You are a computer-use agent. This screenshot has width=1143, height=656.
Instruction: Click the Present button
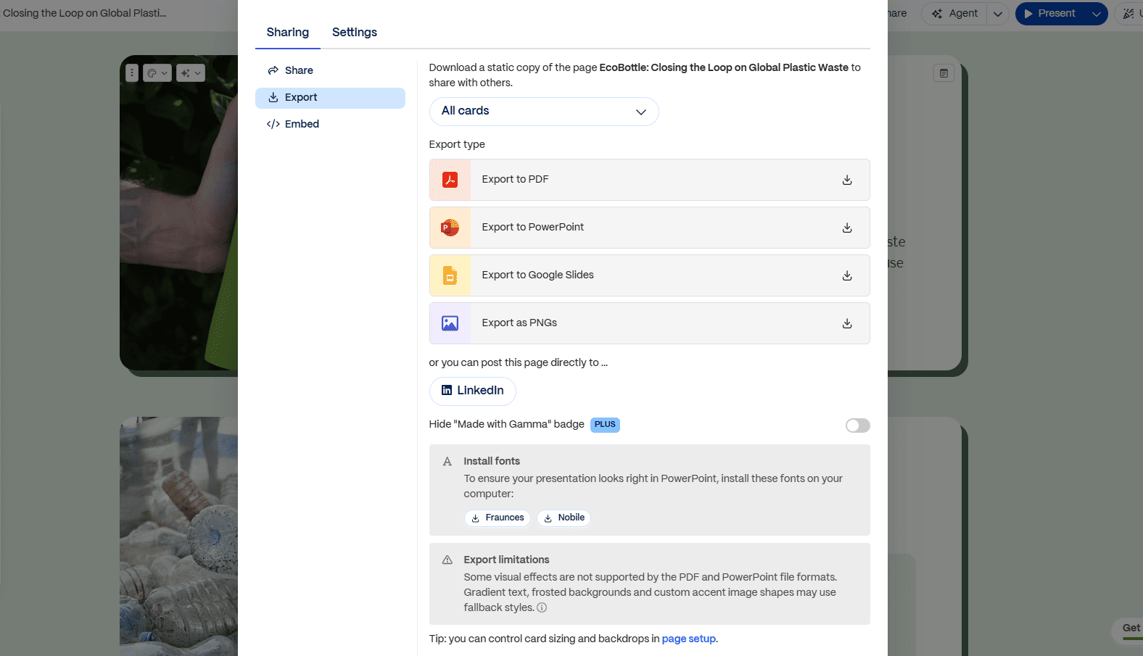coord(1049,13)
